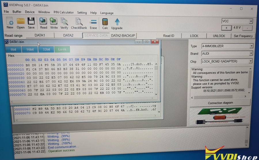
Task: Click hex row address 00000000
Action: (15, 65)
